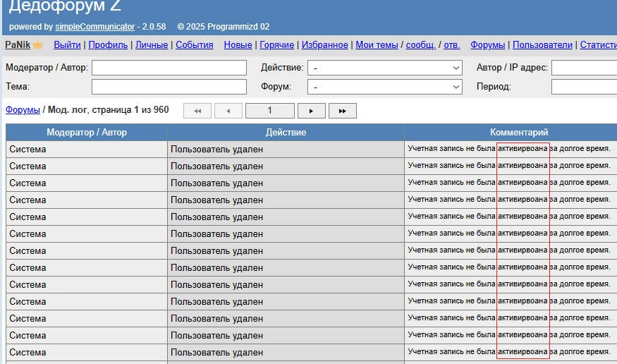
Task: Go to first page with double-left arrow
Action: pos(197,111)
